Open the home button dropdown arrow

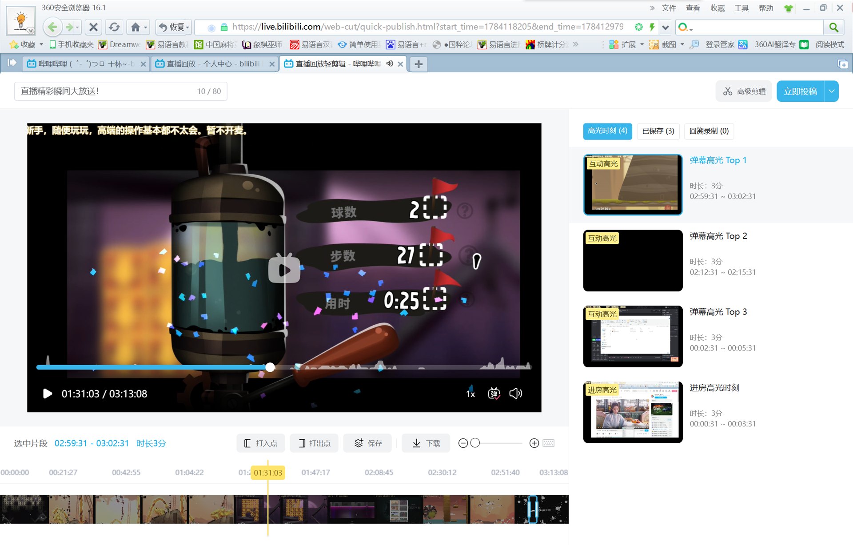[x=146, y=28]
